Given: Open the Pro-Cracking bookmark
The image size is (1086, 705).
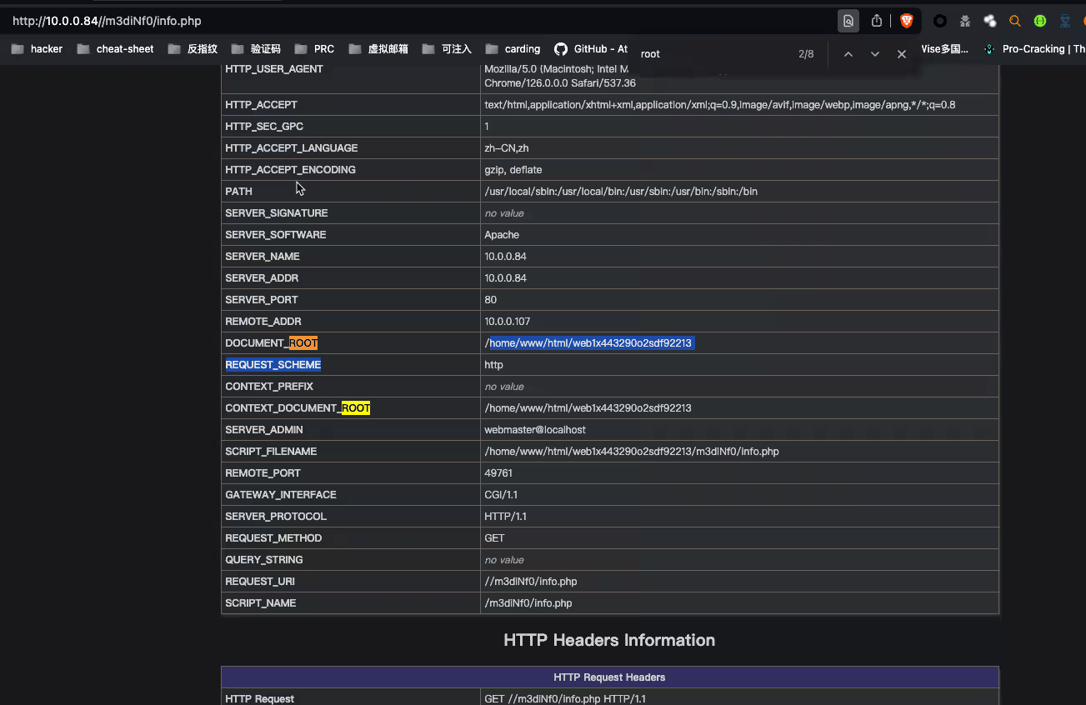Looking at the screenshot, I should pyautogui.click(x=1033, y=49).
